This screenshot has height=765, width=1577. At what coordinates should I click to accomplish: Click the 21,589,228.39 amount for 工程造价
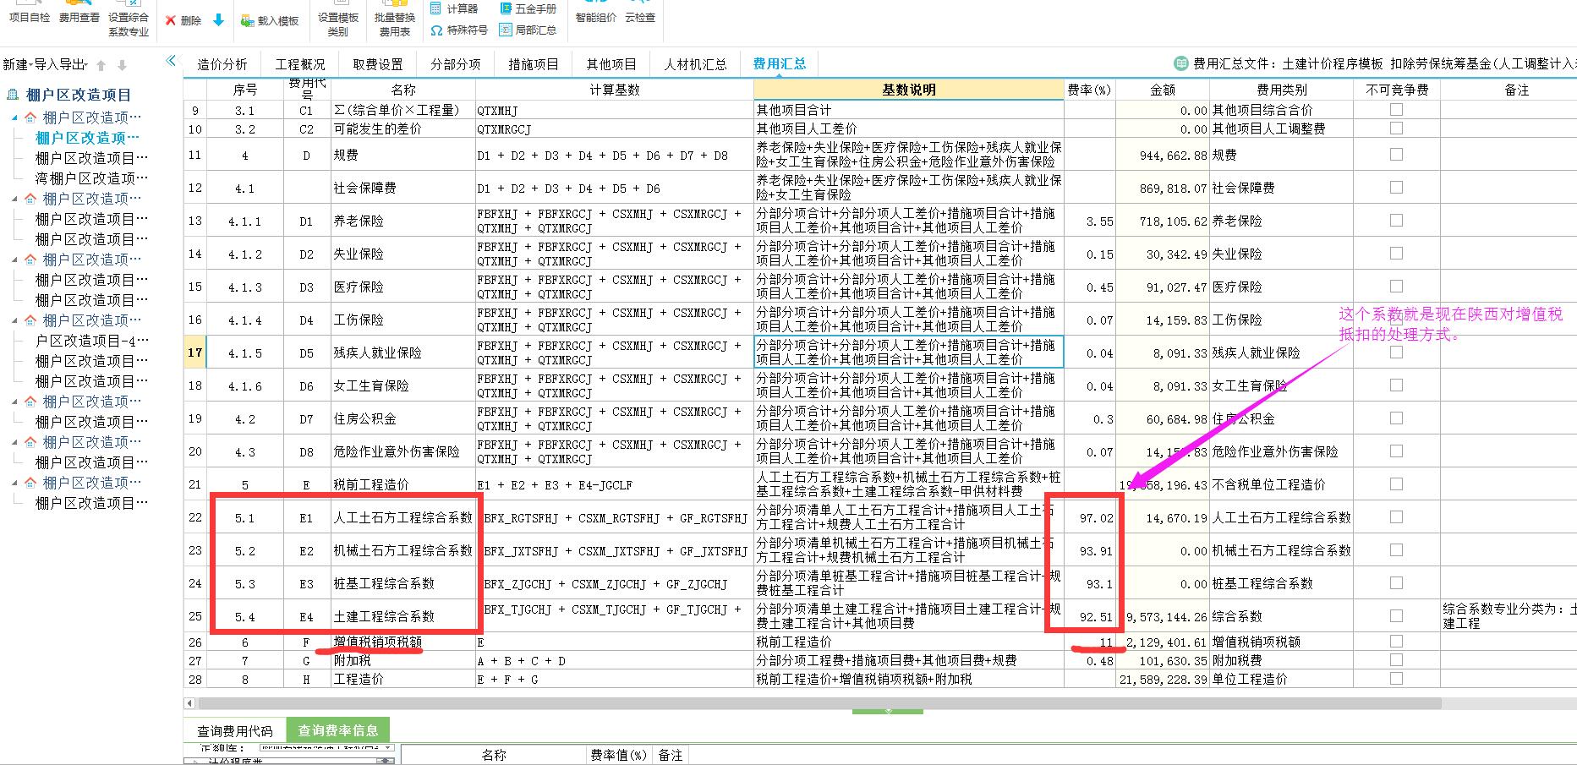pyautogui.click(x=1163, y=679)
